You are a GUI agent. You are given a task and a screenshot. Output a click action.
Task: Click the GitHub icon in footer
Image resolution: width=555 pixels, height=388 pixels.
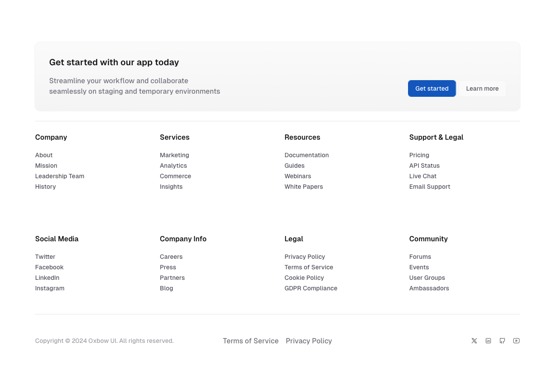[x=502, y=341]
